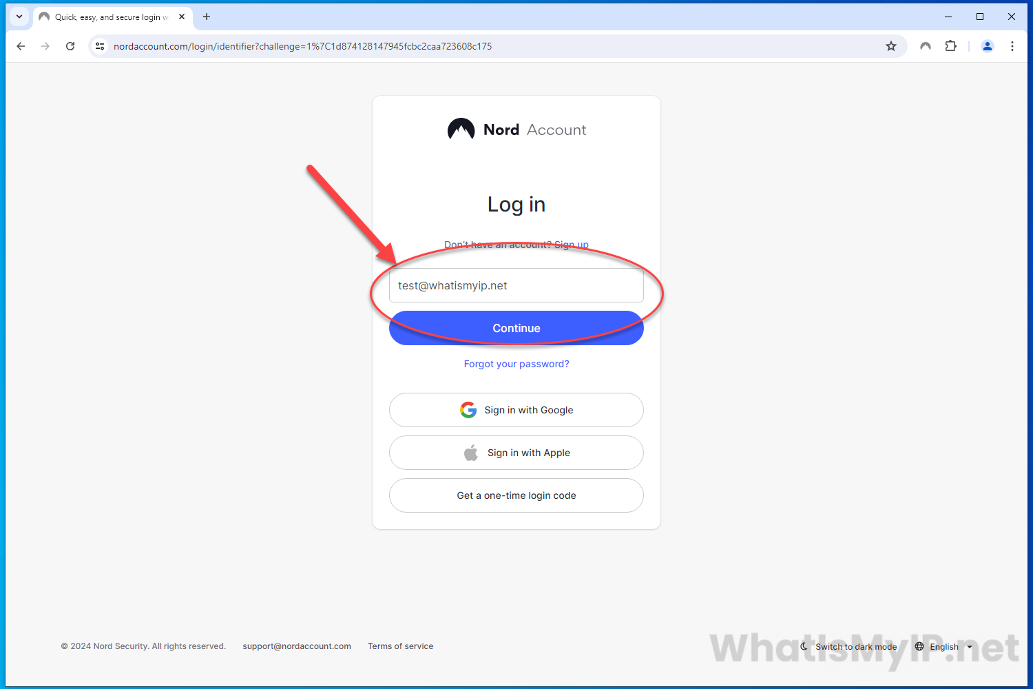This screenshot has width=1033, height=689.
Task: Open a new browser tab
Action: pyautogui.click(x=207, y=17)
